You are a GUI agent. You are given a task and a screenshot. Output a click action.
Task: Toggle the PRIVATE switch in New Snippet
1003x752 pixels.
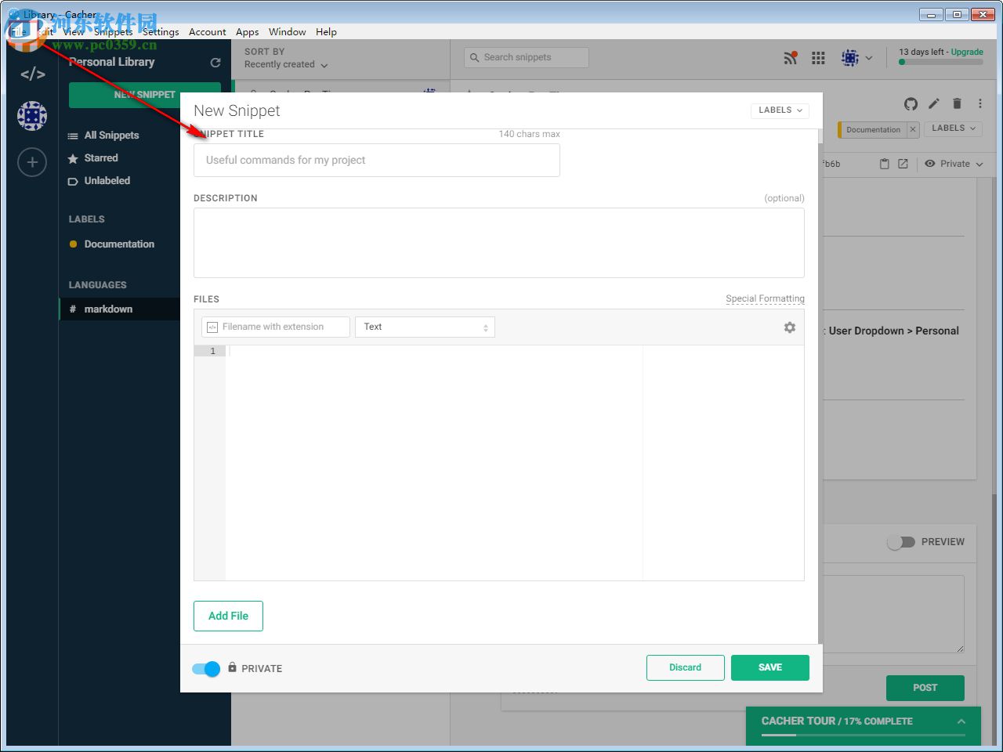point(206,668)
